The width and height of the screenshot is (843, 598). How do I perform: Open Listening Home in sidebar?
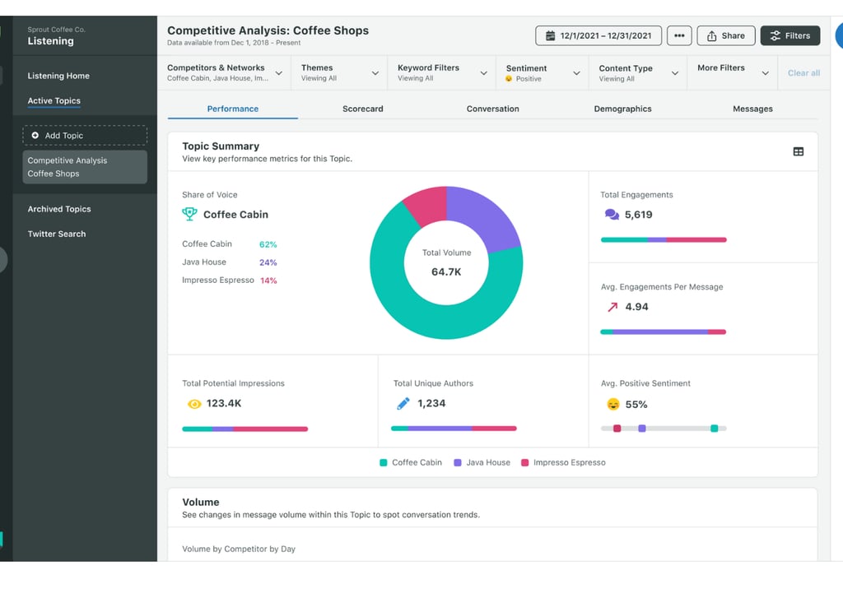[58, 76]
